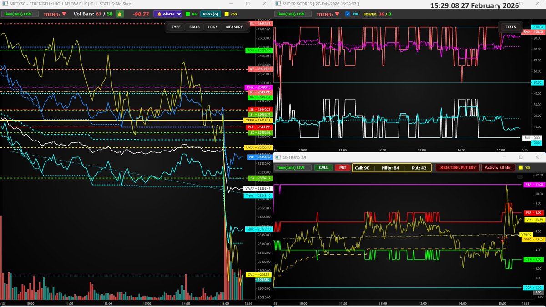Click the Trend - 25248.10 label
This screenshot has width=546, height=307.
click(x=258, y=196)
